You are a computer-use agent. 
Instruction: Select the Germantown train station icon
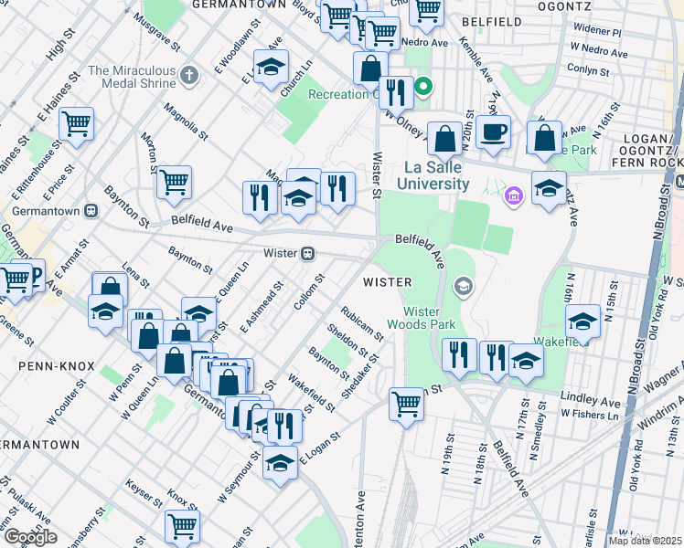(91, 211)
